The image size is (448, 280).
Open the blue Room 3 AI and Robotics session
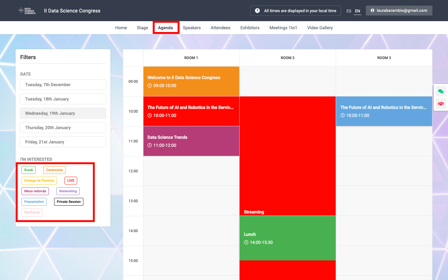point(384,111)
